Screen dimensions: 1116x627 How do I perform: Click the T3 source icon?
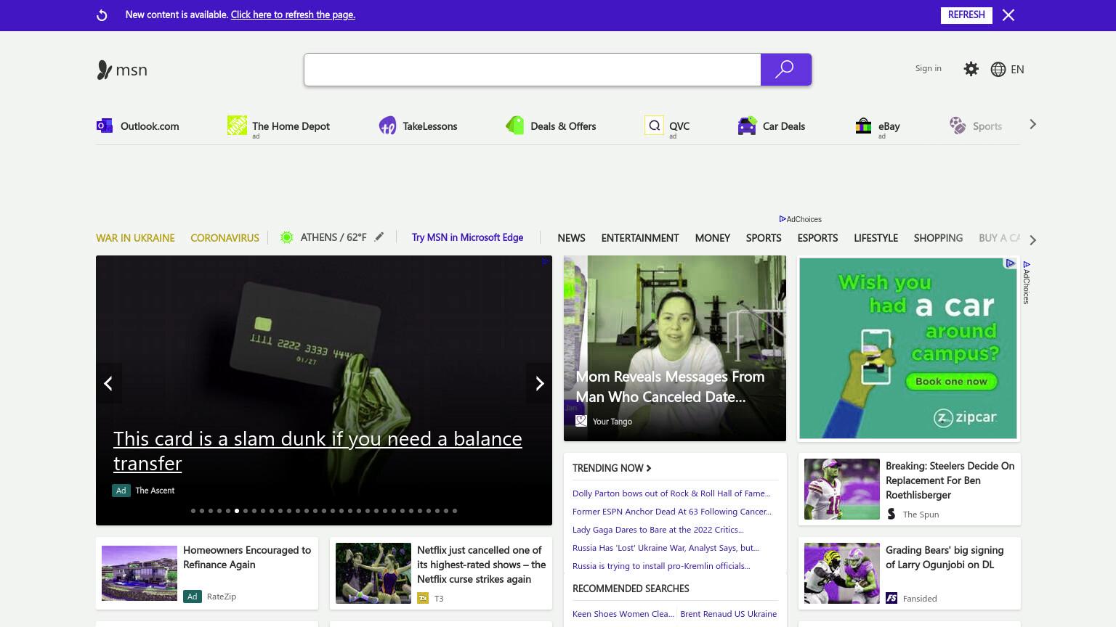pyautogui.click(x=423, y=598)
